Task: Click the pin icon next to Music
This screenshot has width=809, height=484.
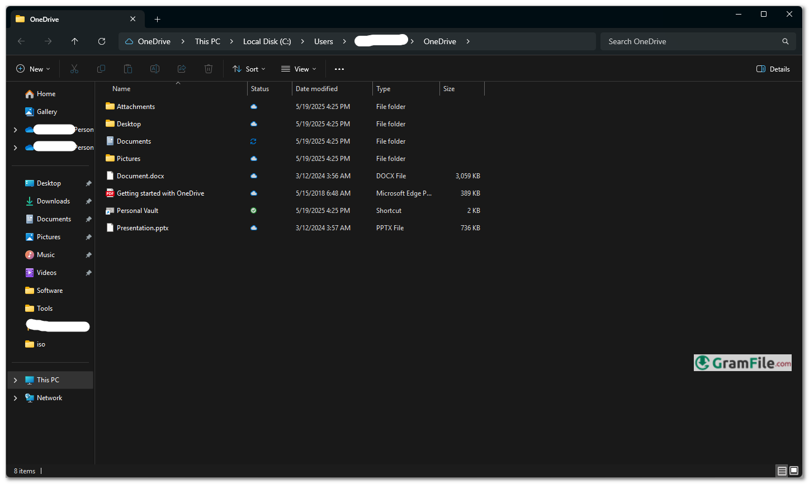Action: [88, 255]
